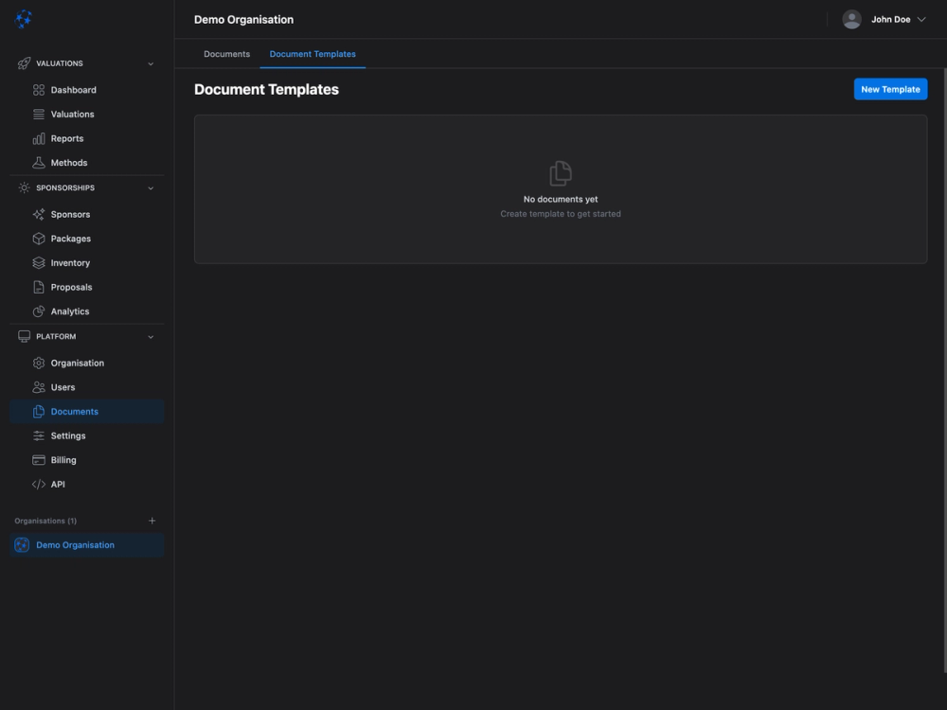
Task: Click the app logo in the top-left corner
Action: (x=22, y=17)
